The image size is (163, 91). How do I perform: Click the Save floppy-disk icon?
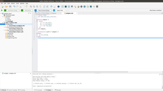pyautogui.click(x=10, y=7)
